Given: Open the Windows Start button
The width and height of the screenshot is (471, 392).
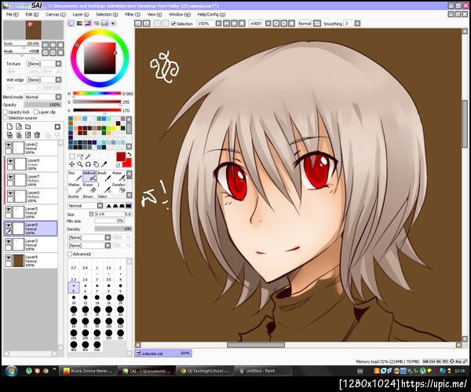Looking at the screenshot, I should pyautogui.click(x=12, y=371).
